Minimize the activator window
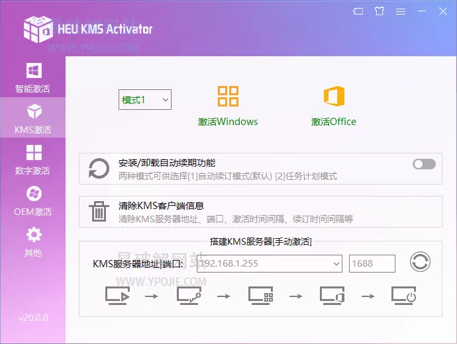 [422, 11]
